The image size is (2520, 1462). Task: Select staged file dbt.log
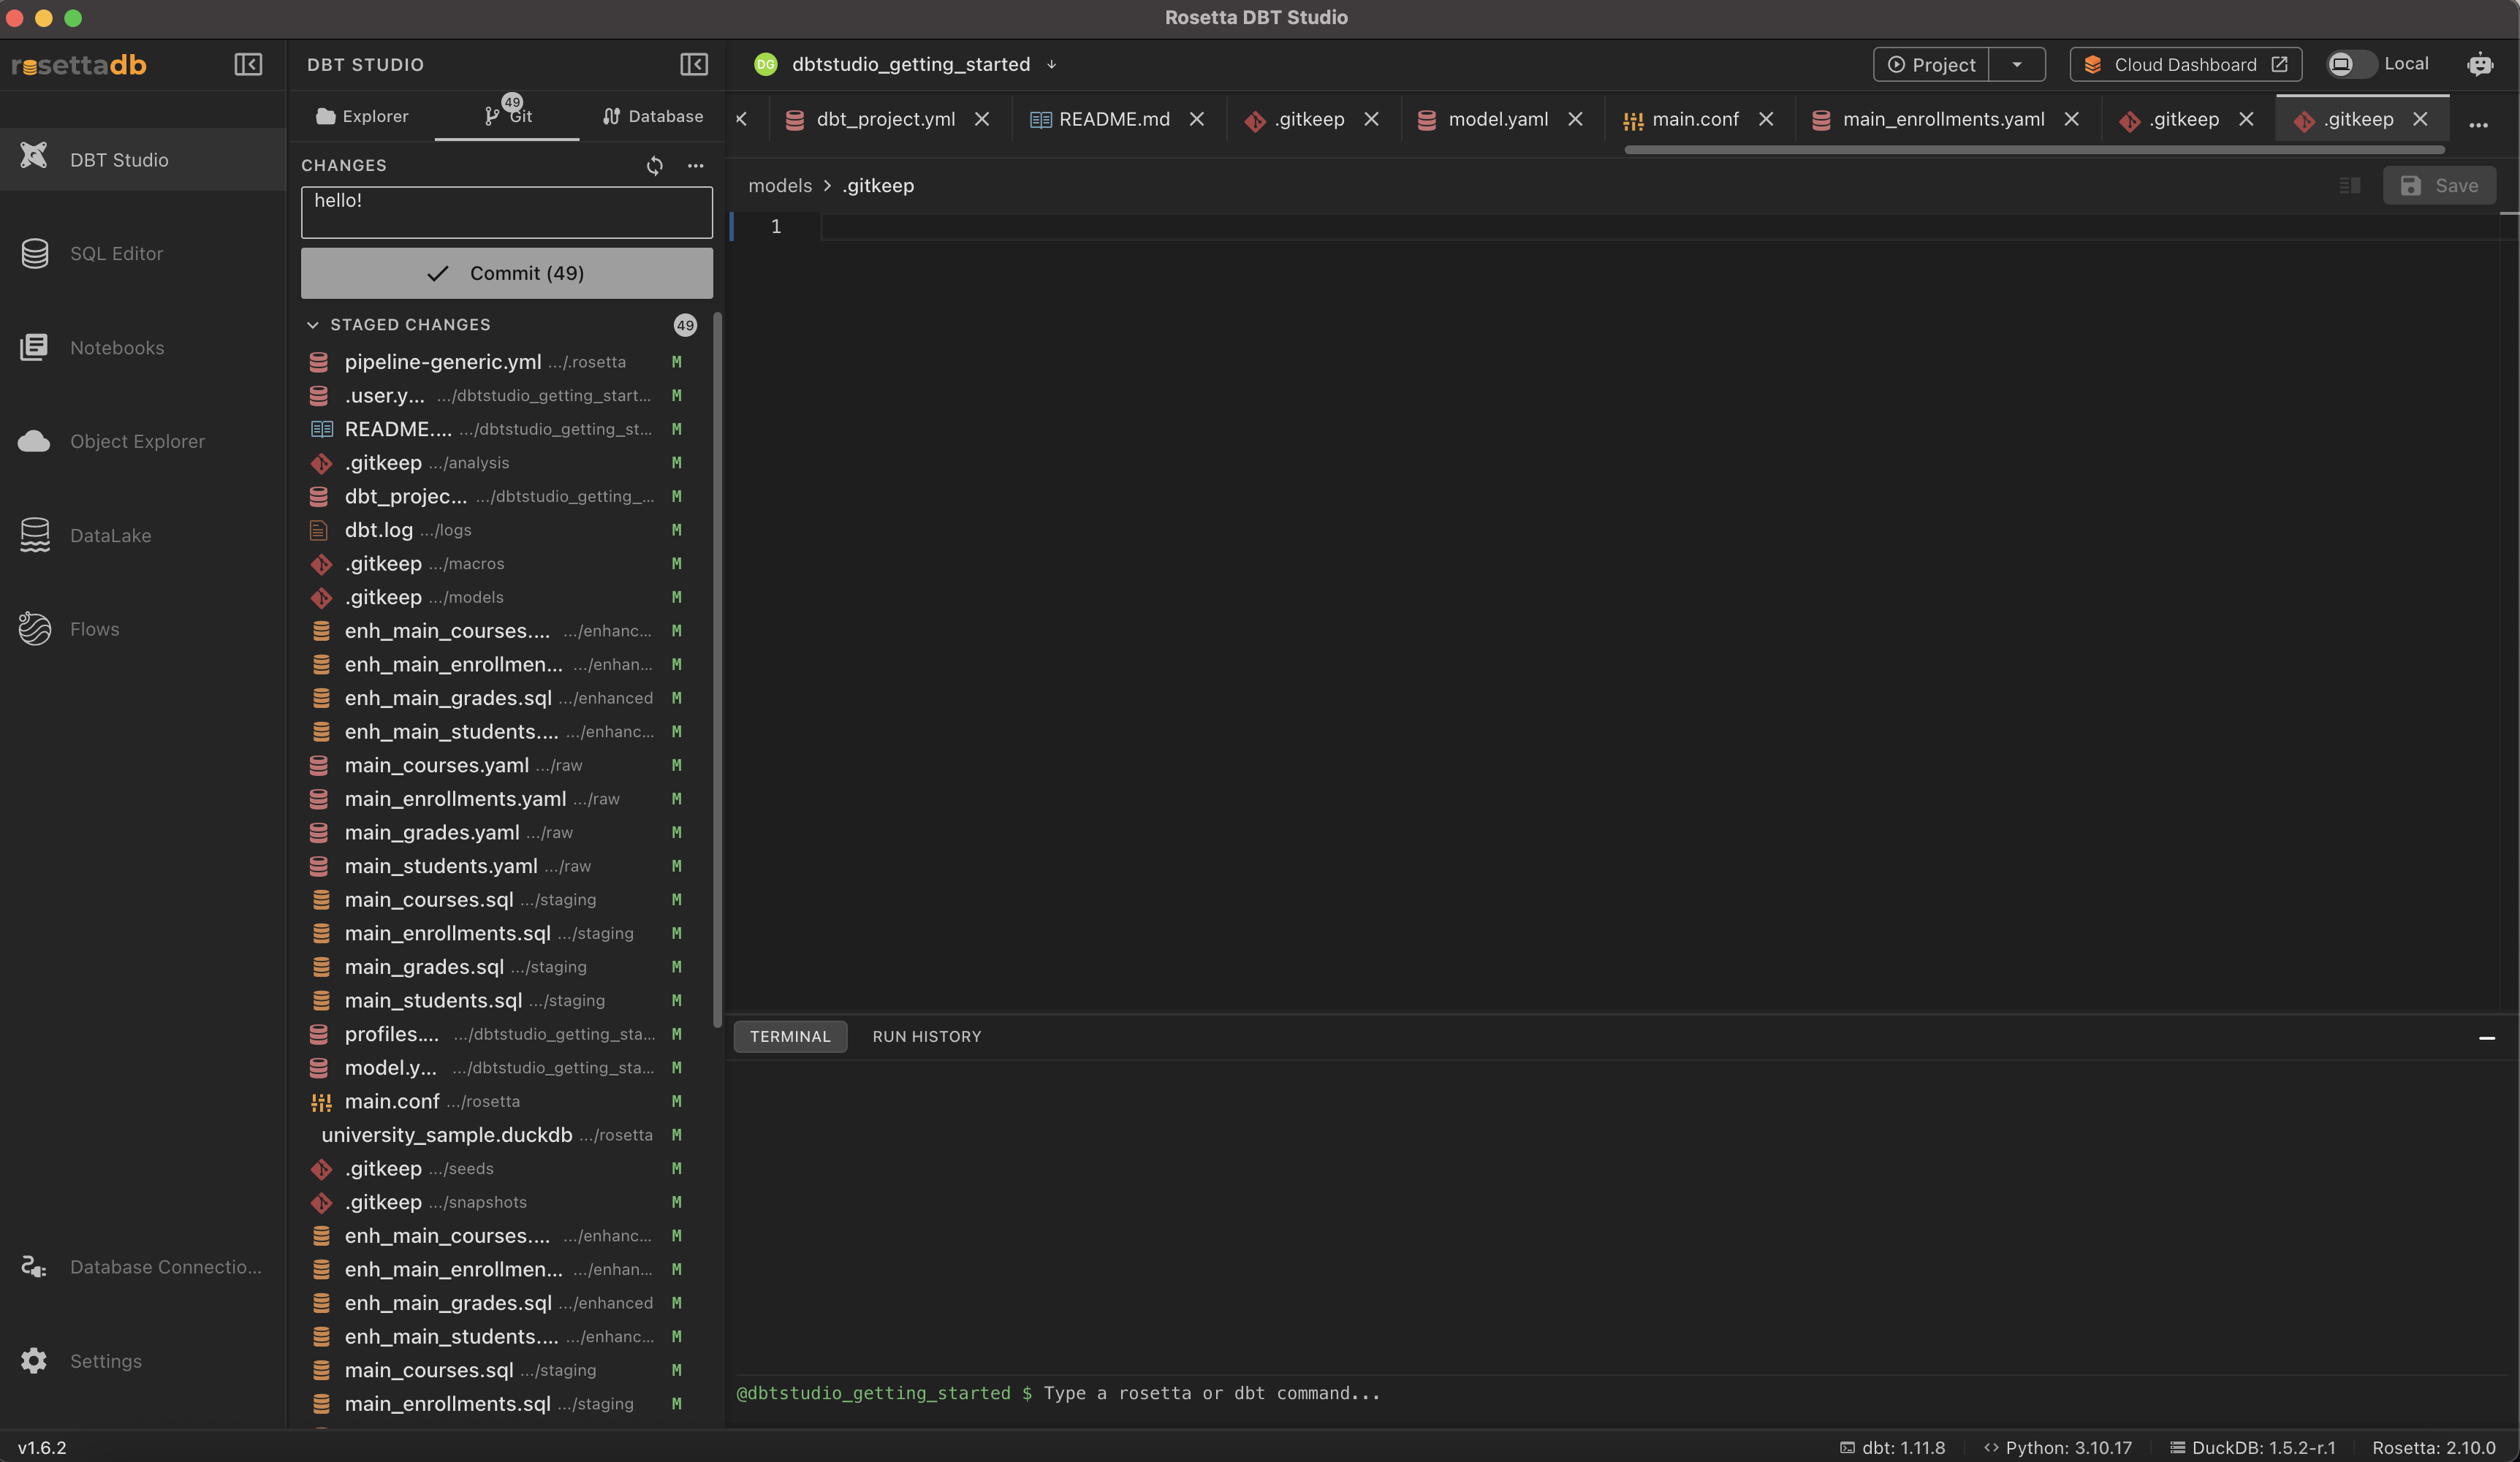click(499, 530)
